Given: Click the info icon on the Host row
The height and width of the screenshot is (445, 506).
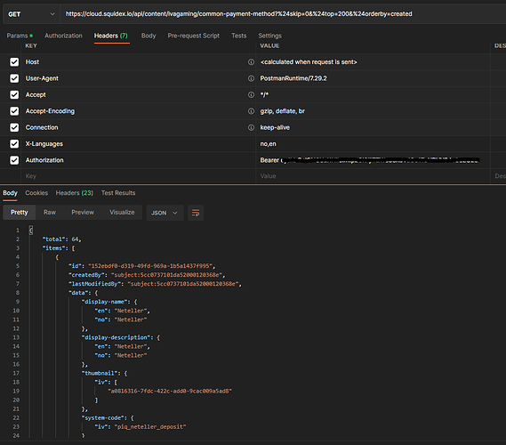Looking at the screenshot, I should [251, 62].
